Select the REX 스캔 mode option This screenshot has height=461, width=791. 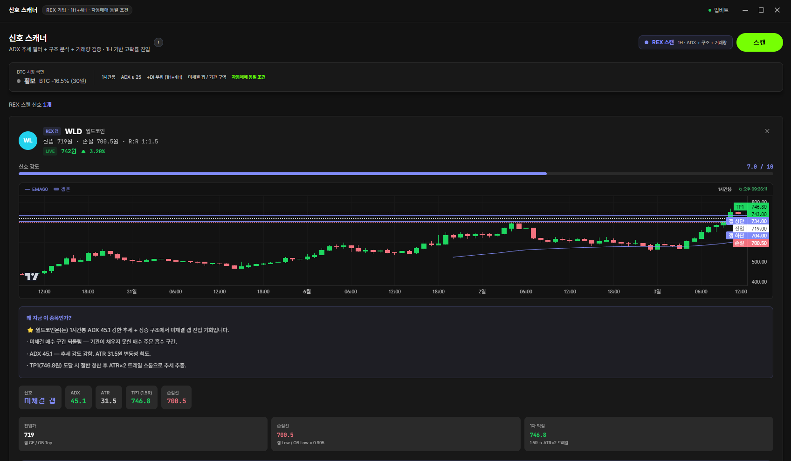[x=686, y=42]
